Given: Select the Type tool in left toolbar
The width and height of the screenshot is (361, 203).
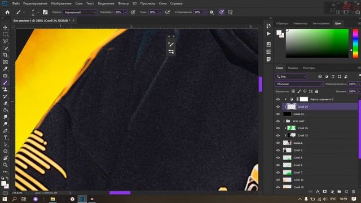Looking at the screenshot, I should (5, 138).
